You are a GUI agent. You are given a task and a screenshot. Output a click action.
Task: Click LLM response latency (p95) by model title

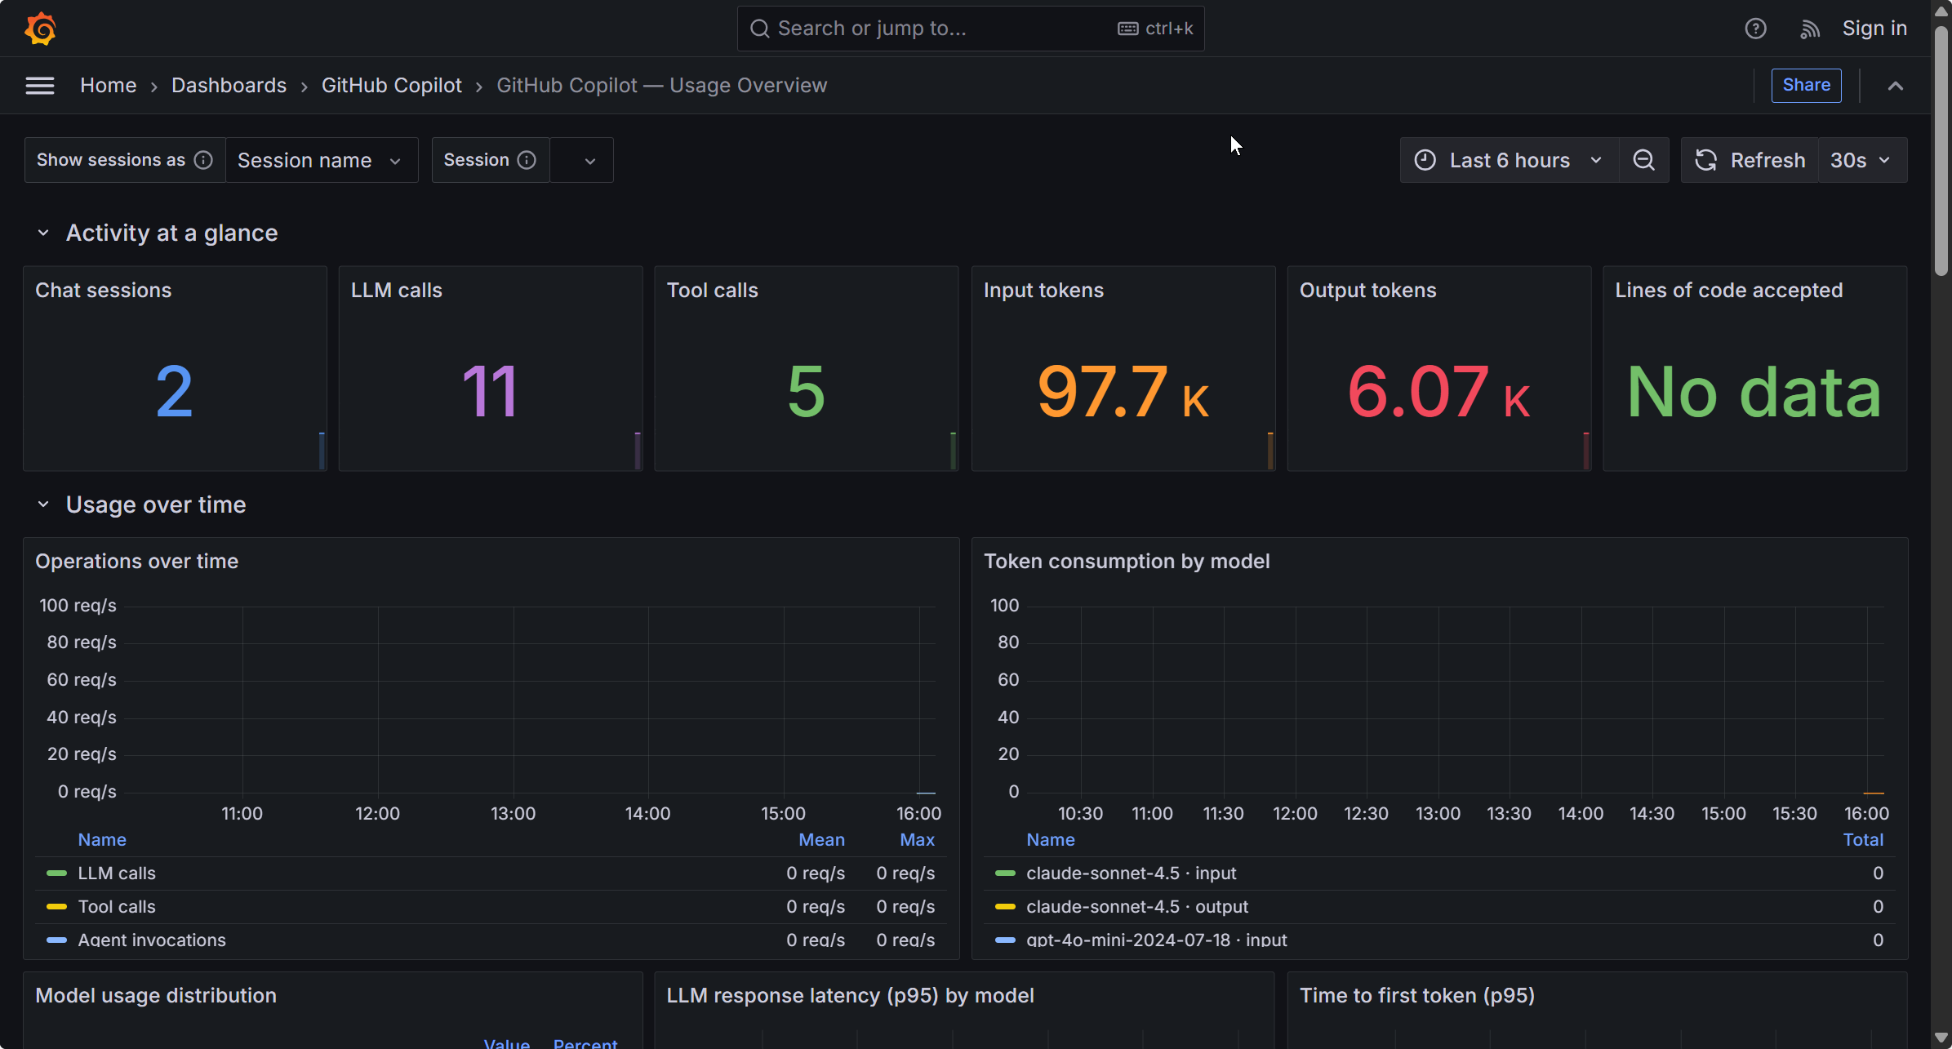851,996
